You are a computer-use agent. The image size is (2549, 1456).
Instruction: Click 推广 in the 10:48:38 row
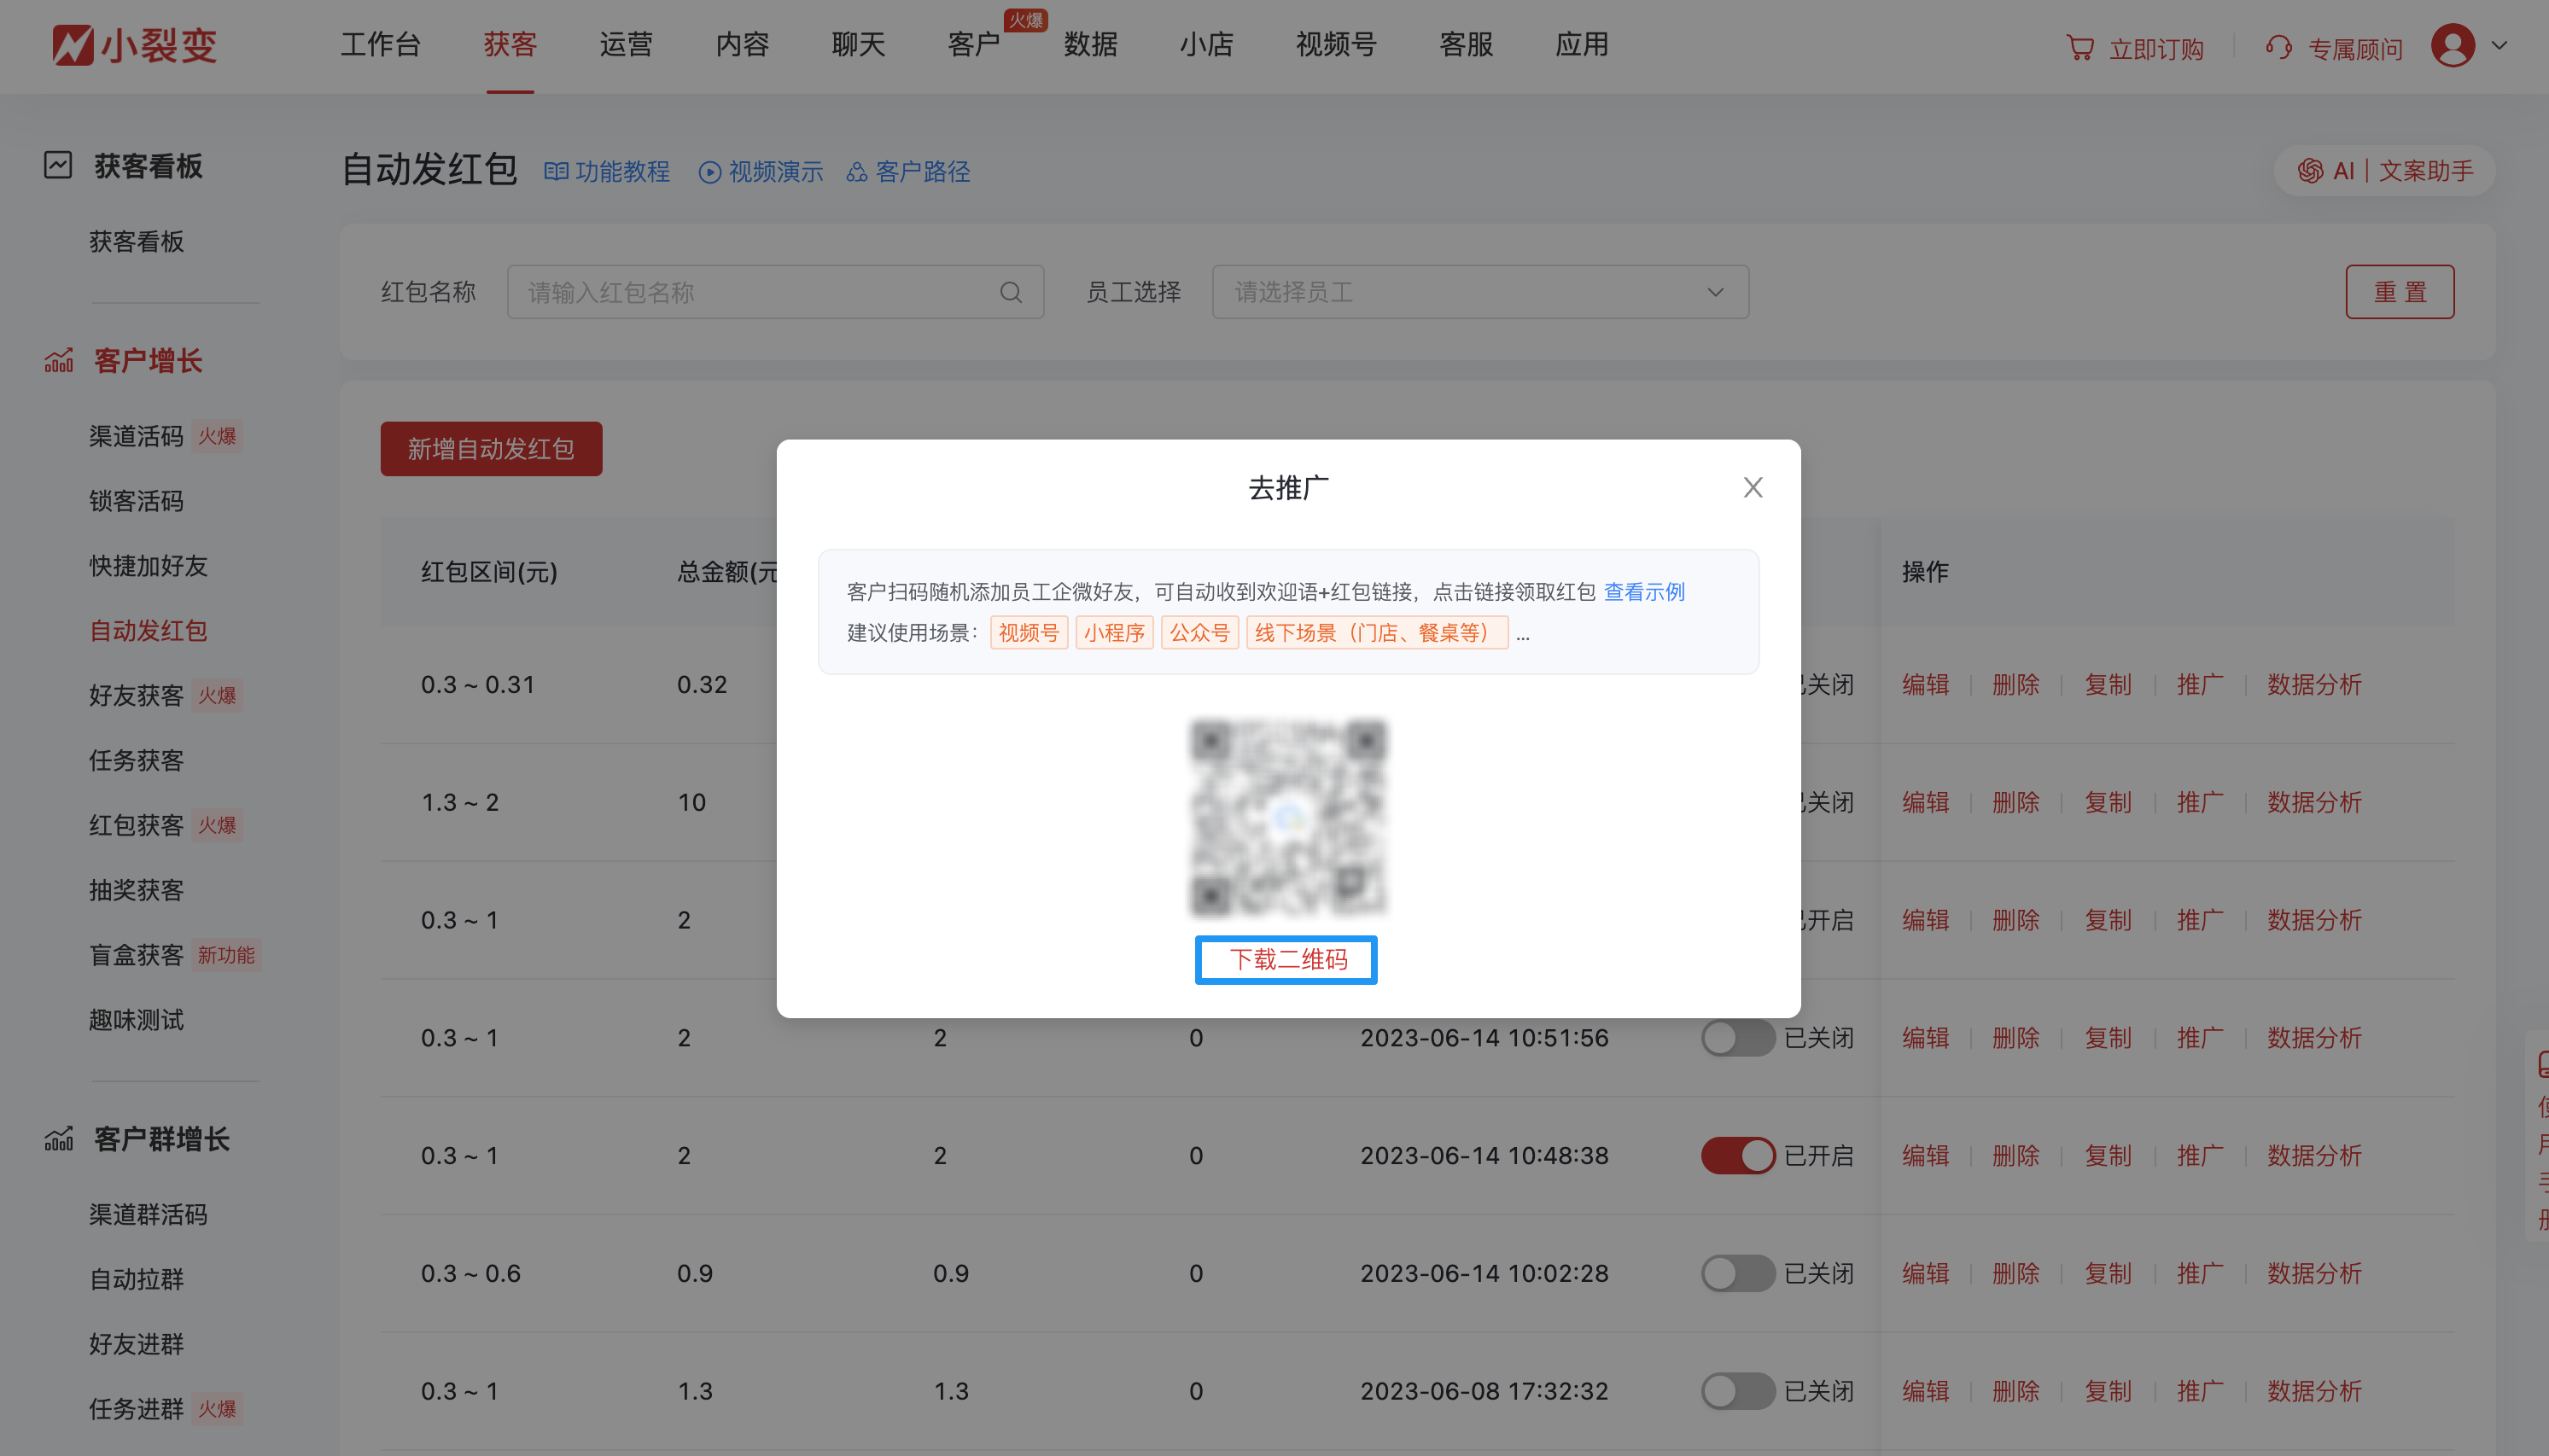[x=2200, y=1156]
